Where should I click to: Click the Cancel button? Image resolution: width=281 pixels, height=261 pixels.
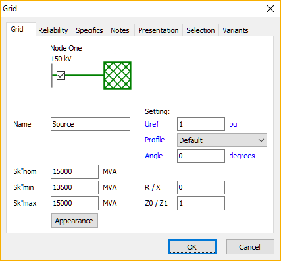click(250, 247)
